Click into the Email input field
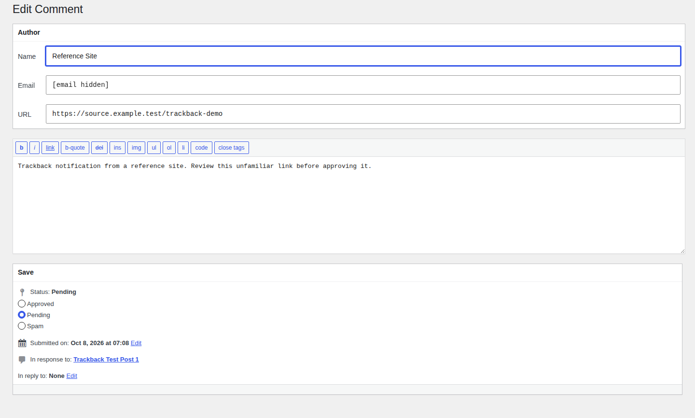695x418 pixels. pos(363,85)
